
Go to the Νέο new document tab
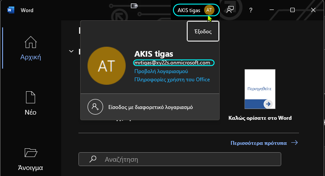pos(30,103)
